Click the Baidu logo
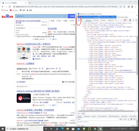 point(7,16)
